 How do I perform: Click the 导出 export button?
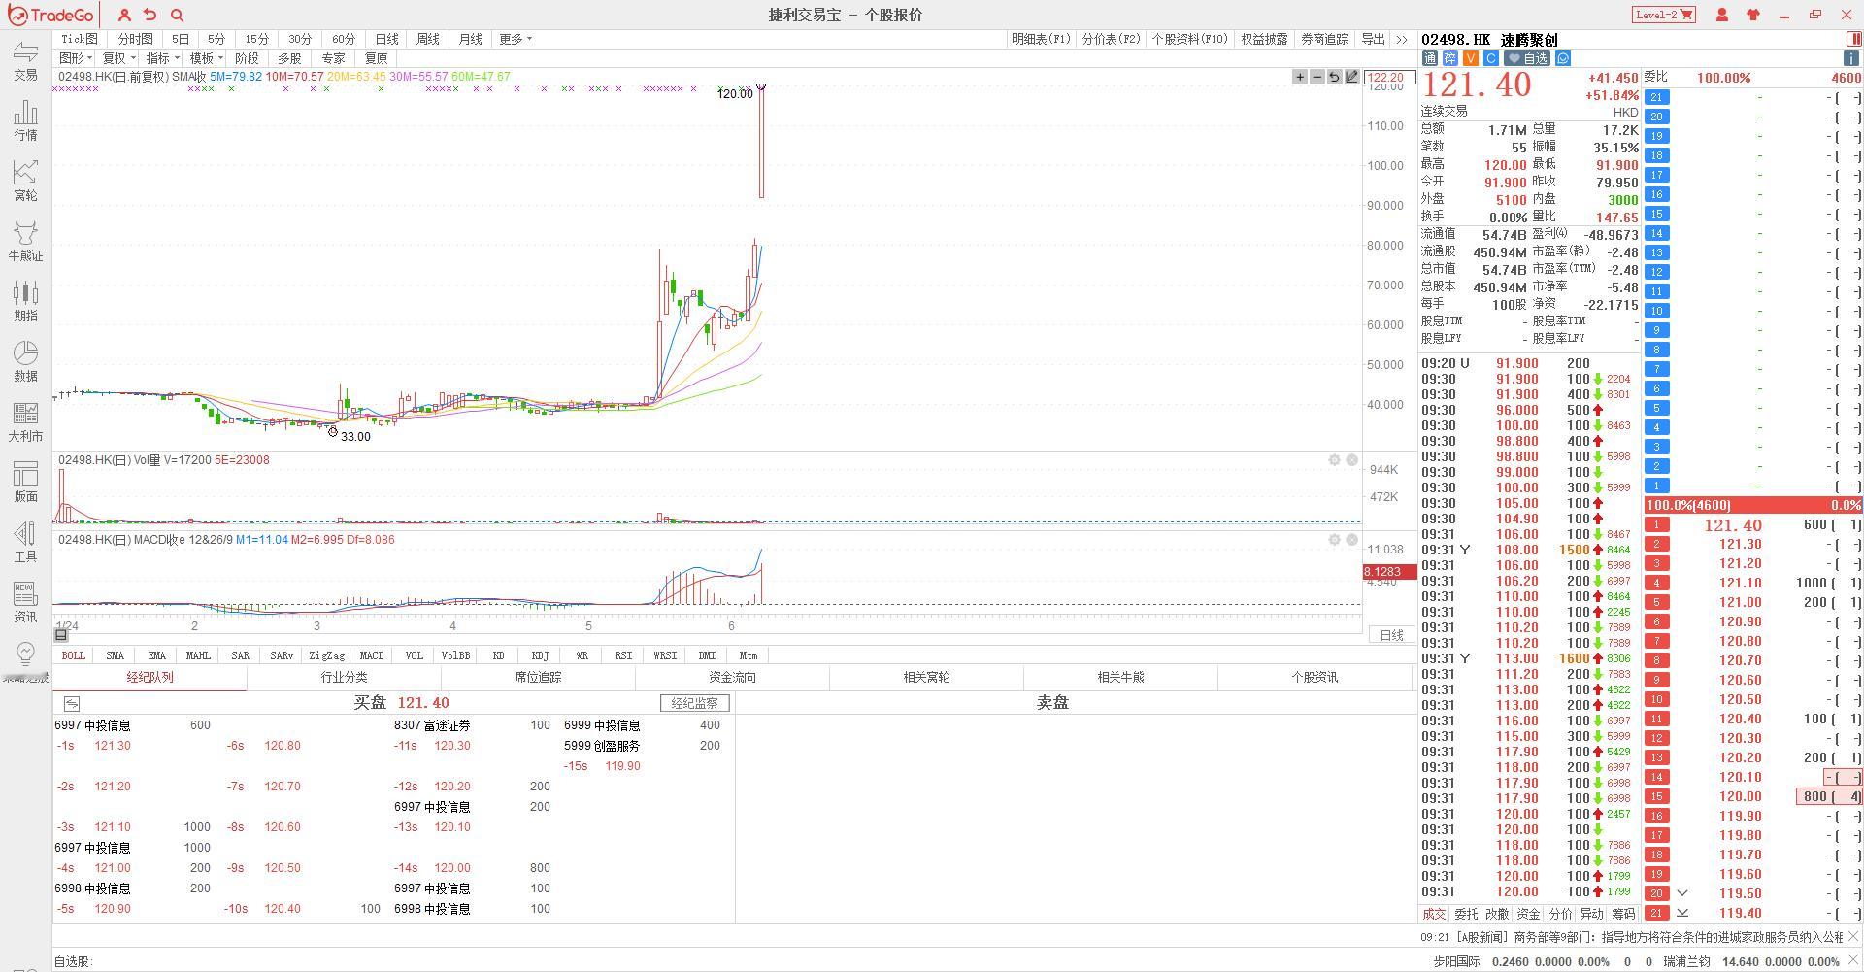pyautogui.click(x=1373, y=39)
